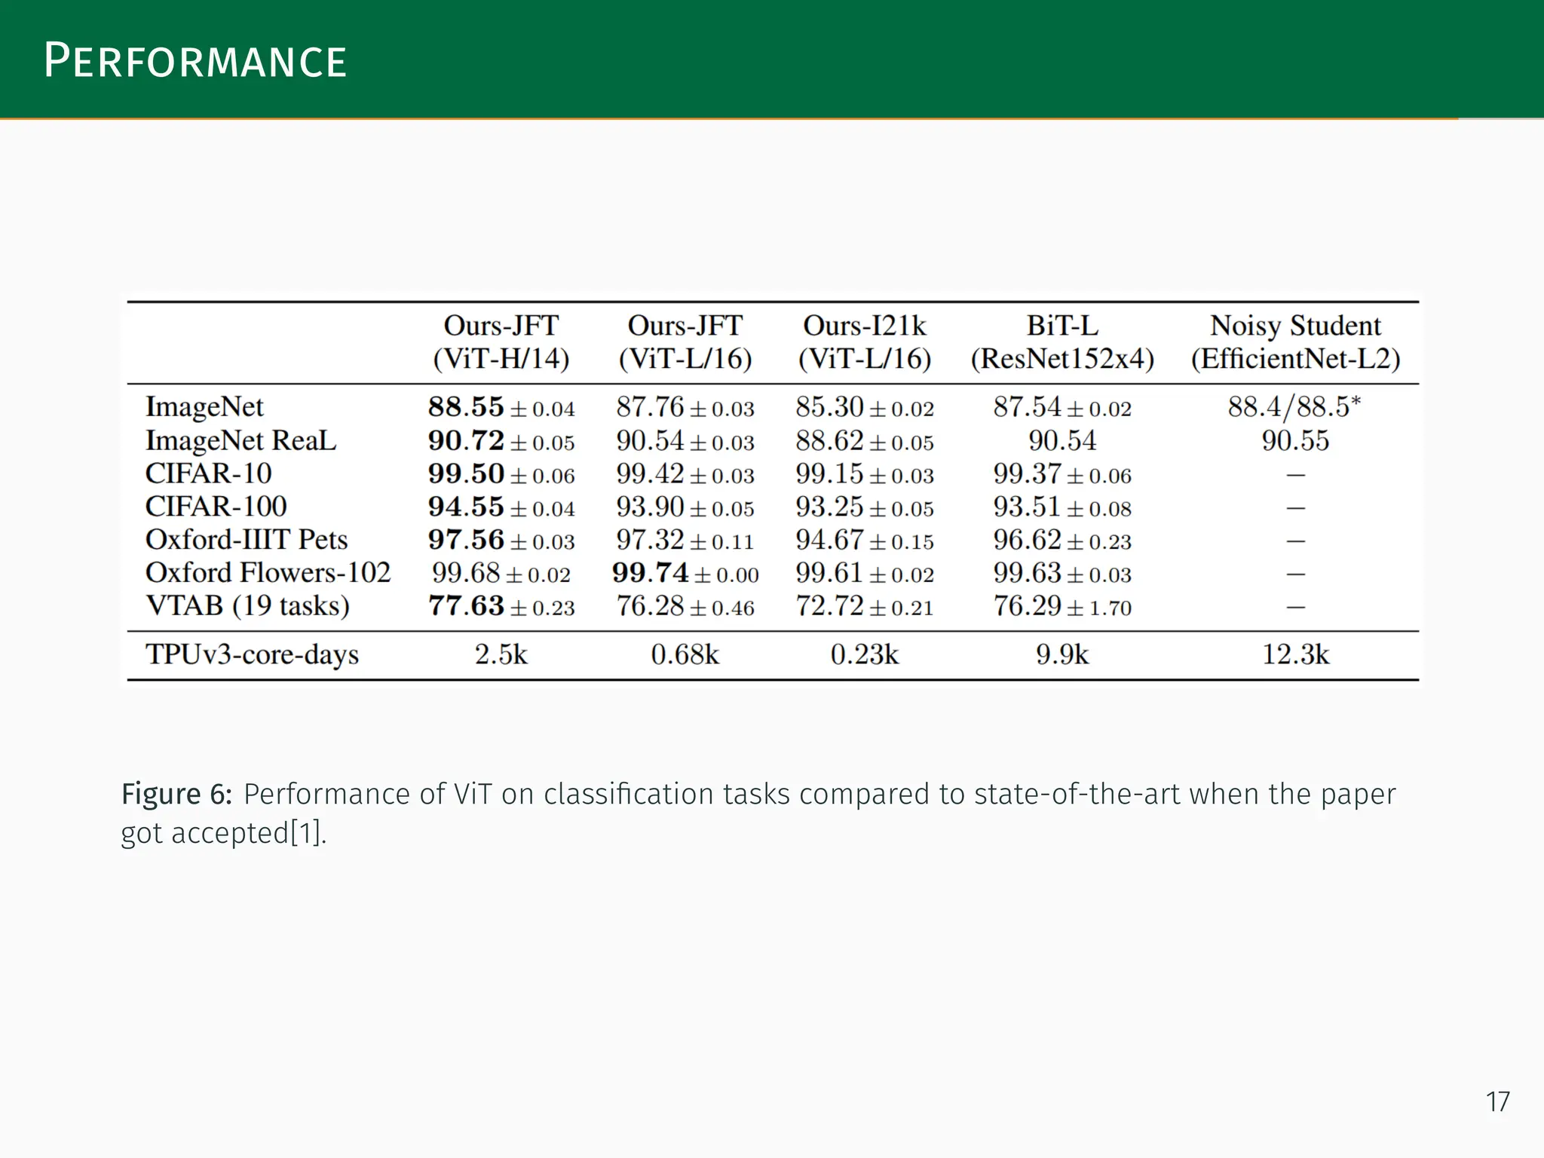
Task: Select the CIFAR-100 row label
Action: click(216, 507)
